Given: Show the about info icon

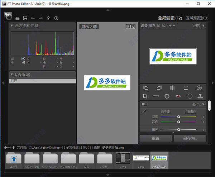Looking at the screenshot, I should [56, 18].
